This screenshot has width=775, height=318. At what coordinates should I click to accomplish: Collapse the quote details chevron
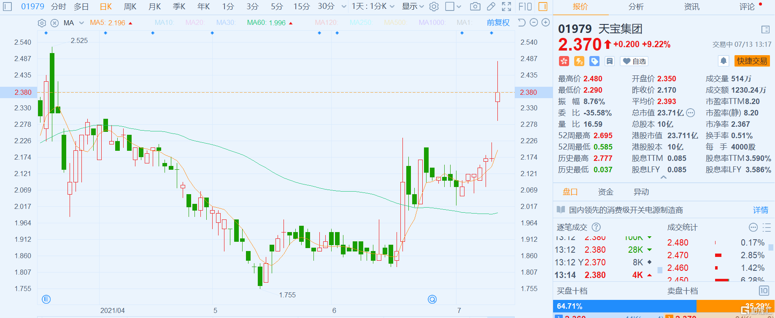click(664, 177)
